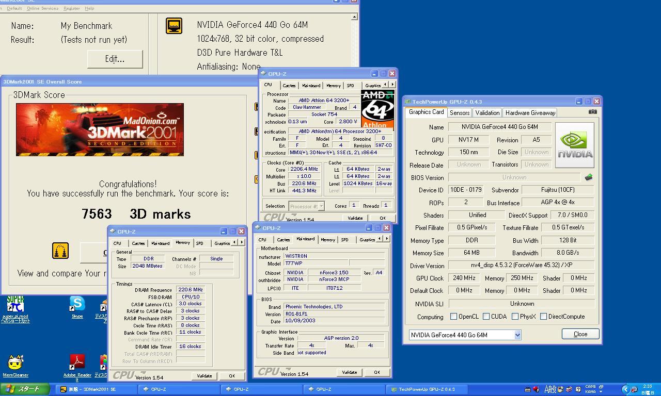Click Validate in the CPU-Z Memory window

(204, 376)
